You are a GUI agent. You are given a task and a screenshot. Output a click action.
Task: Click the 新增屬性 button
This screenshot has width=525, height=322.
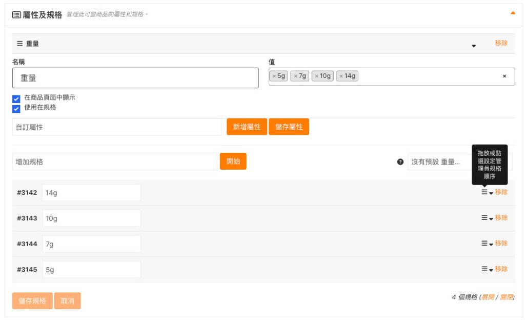247,127
